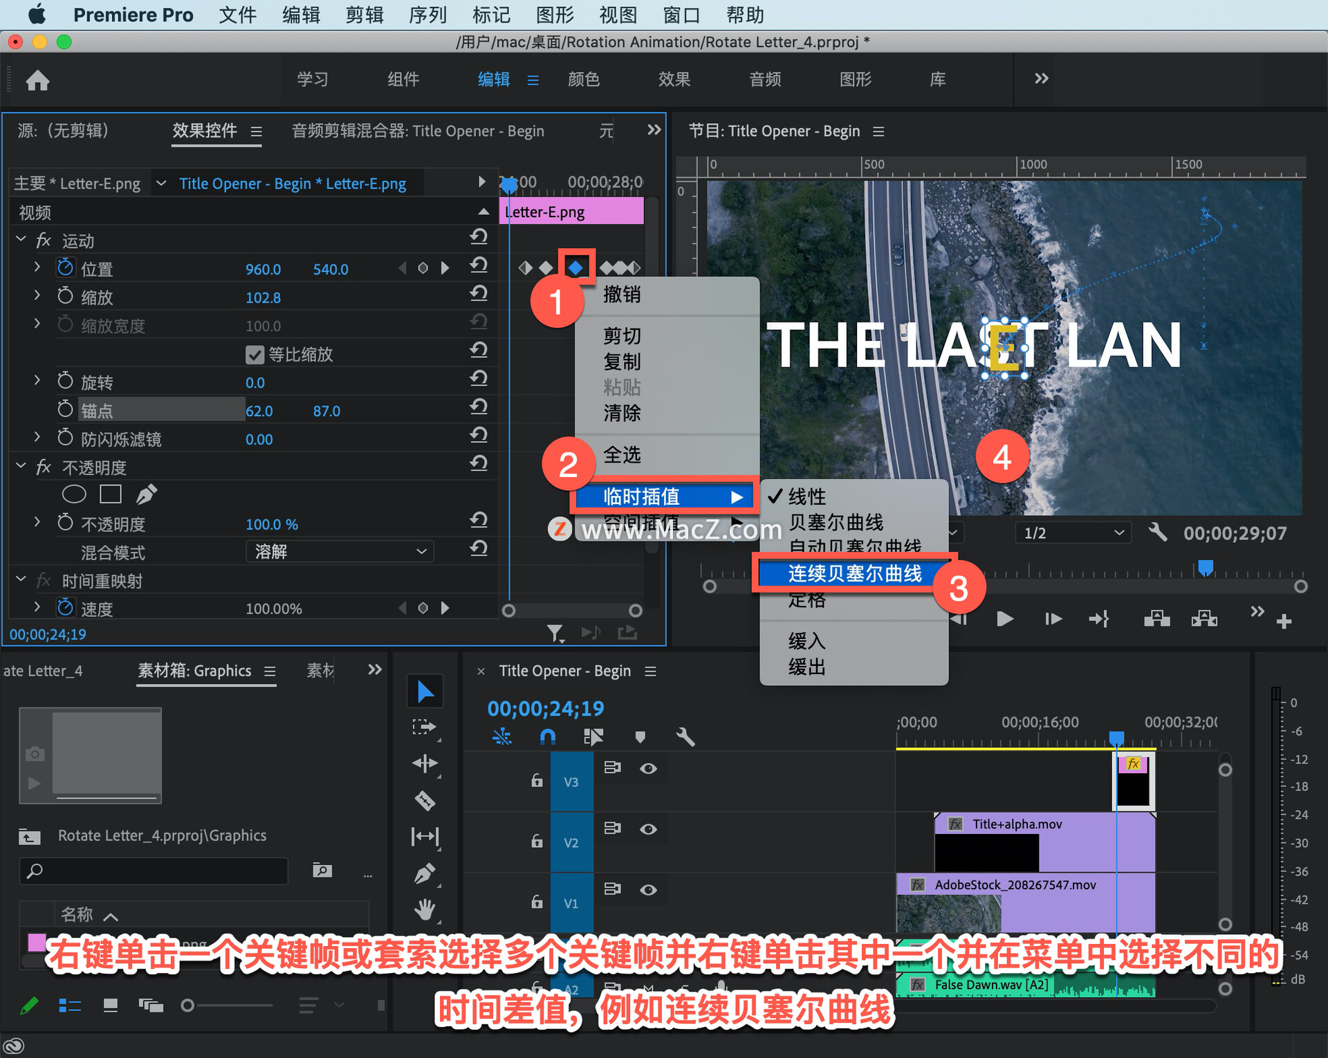Hide track V2 with eye icon
This screenshot has height=1058, width=1328.
click(x=648, y=829)
